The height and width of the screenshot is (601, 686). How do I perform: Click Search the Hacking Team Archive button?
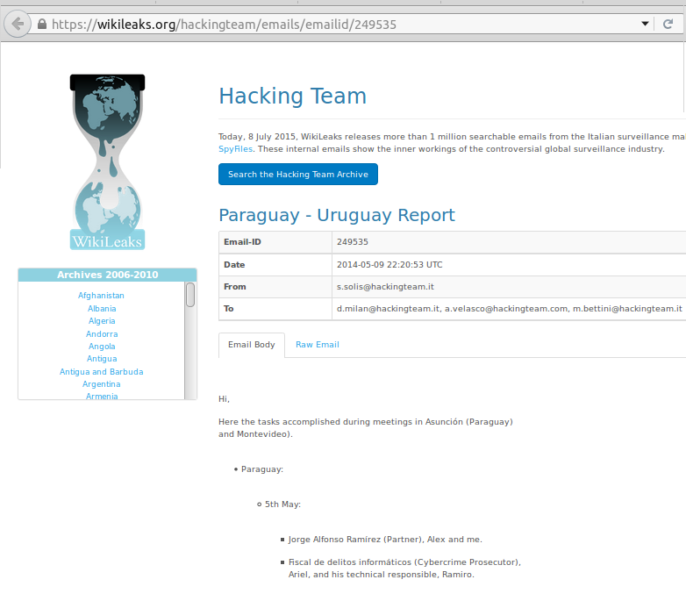tap(298, 174)
